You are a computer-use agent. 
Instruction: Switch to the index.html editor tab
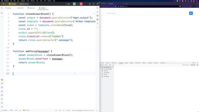pos(19,8)
